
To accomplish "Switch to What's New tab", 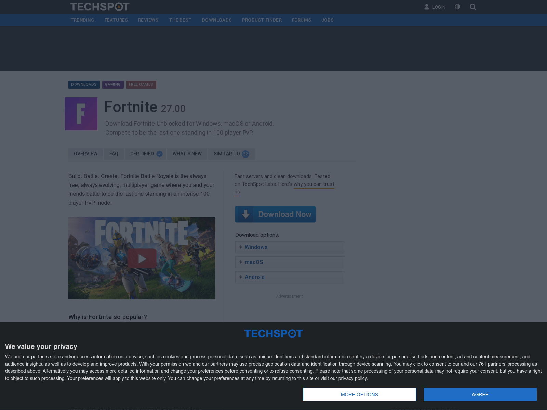I will (x=187, y=154).
